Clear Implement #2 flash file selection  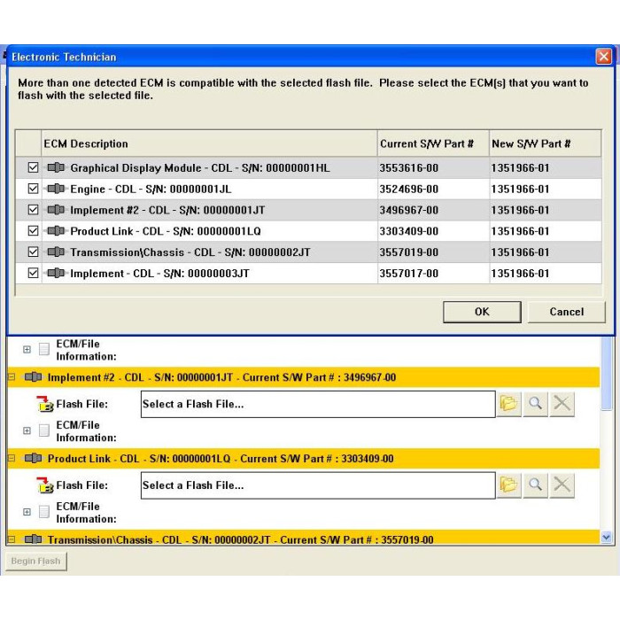coord(562,404)
